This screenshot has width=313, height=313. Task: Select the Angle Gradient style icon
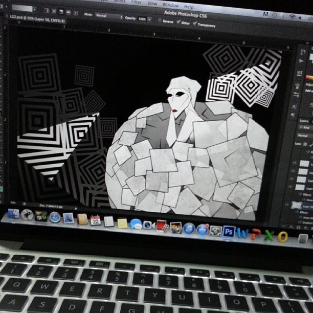61,12
